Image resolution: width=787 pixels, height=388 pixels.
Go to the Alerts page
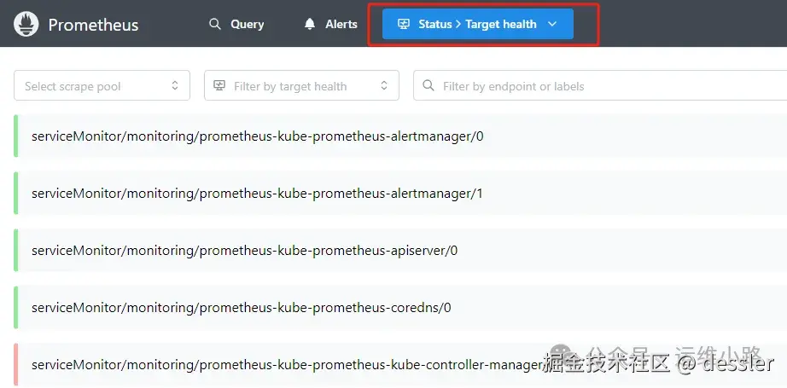[x=331, y=24]
